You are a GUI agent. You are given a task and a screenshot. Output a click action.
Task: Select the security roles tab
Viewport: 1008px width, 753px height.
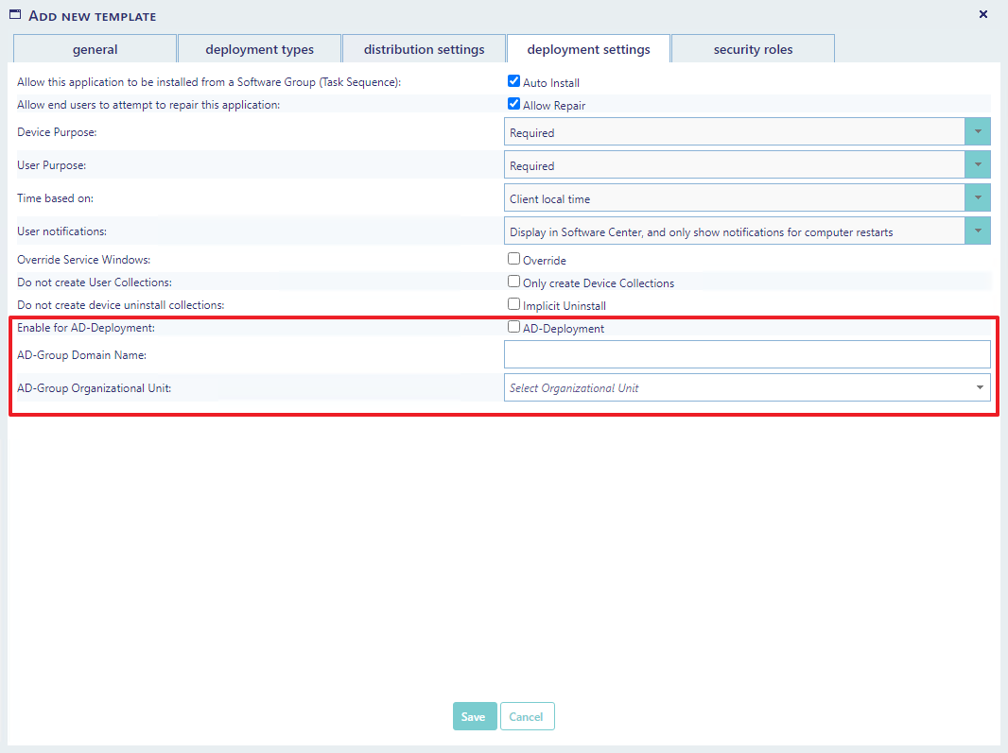(x=753, y=49)
